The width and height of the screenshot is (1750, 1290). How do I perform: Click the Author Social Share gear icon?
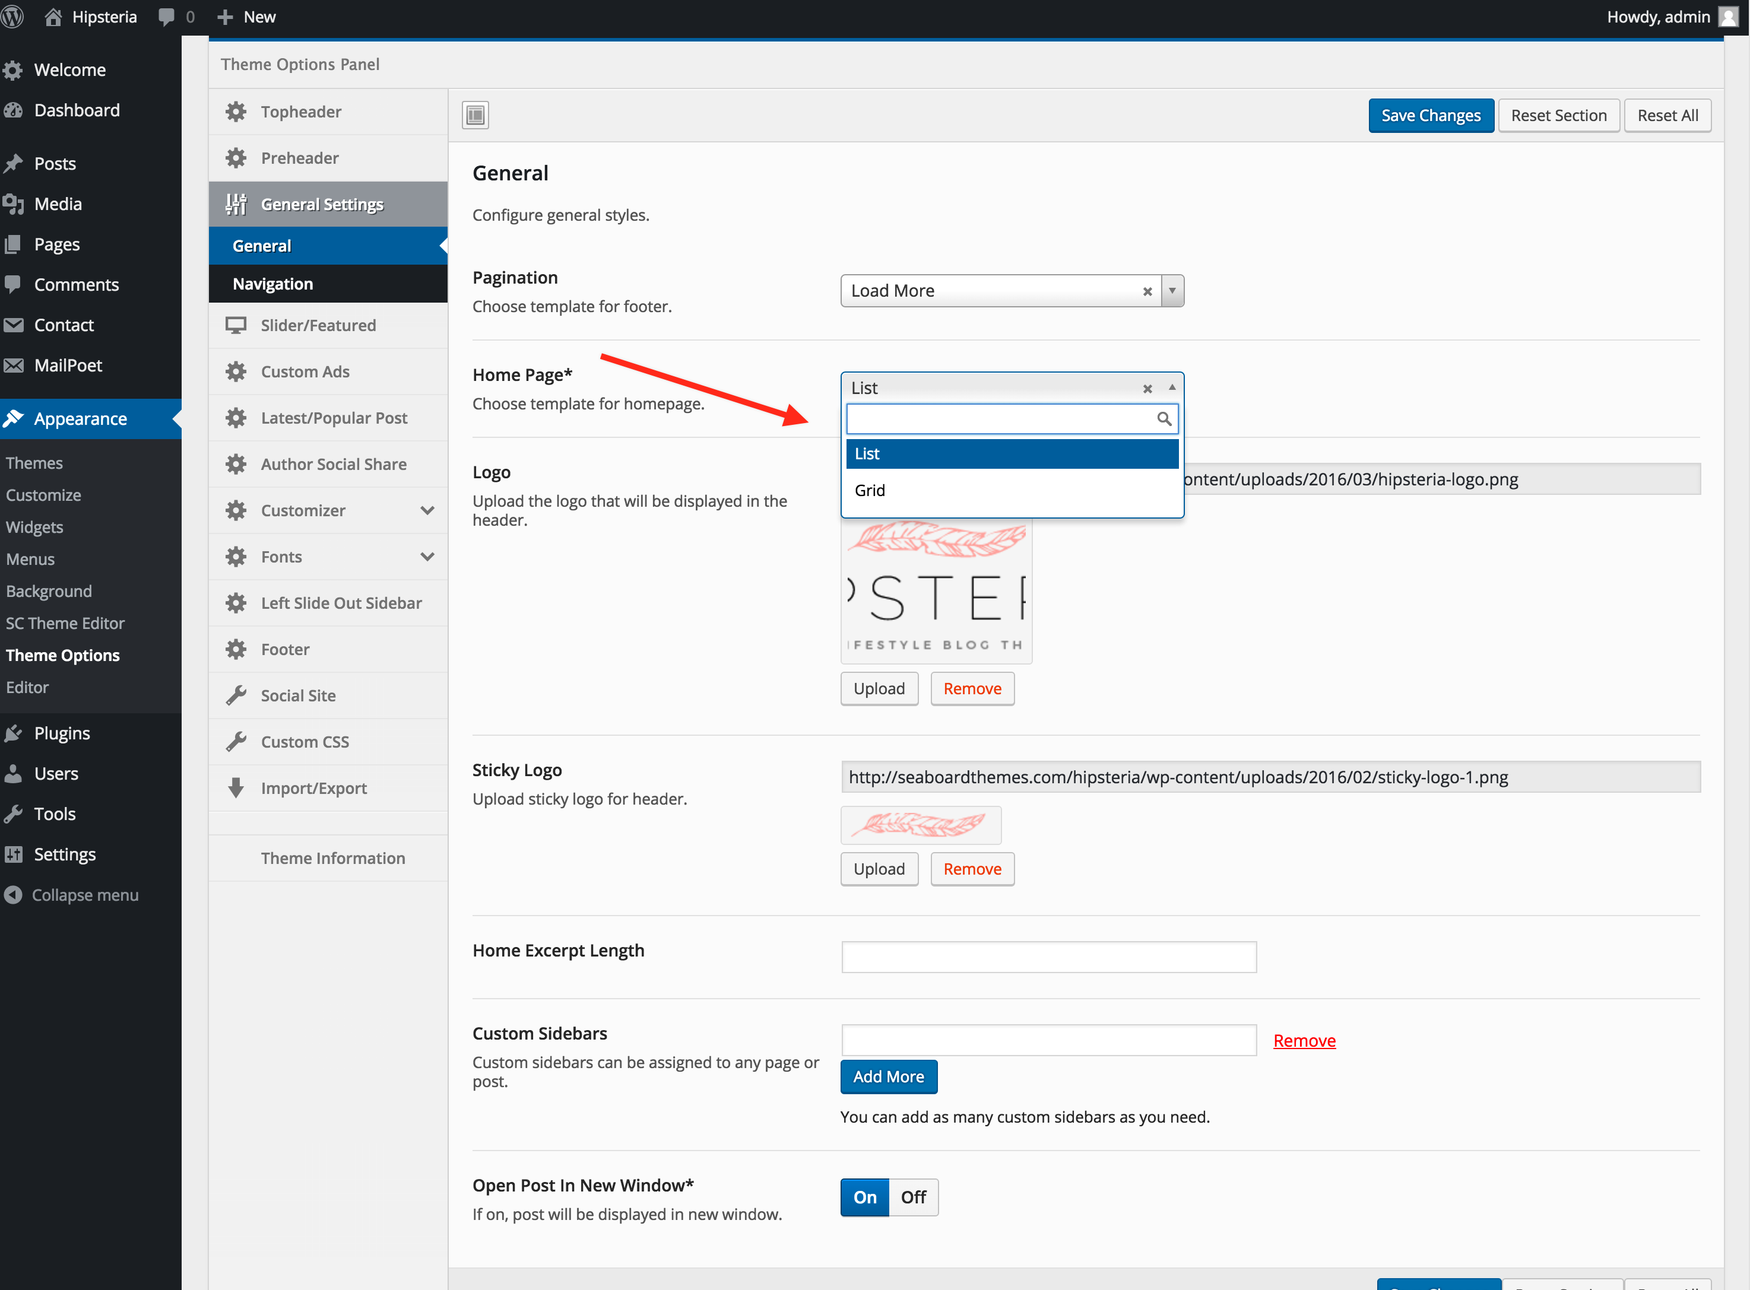pos(236,464)
